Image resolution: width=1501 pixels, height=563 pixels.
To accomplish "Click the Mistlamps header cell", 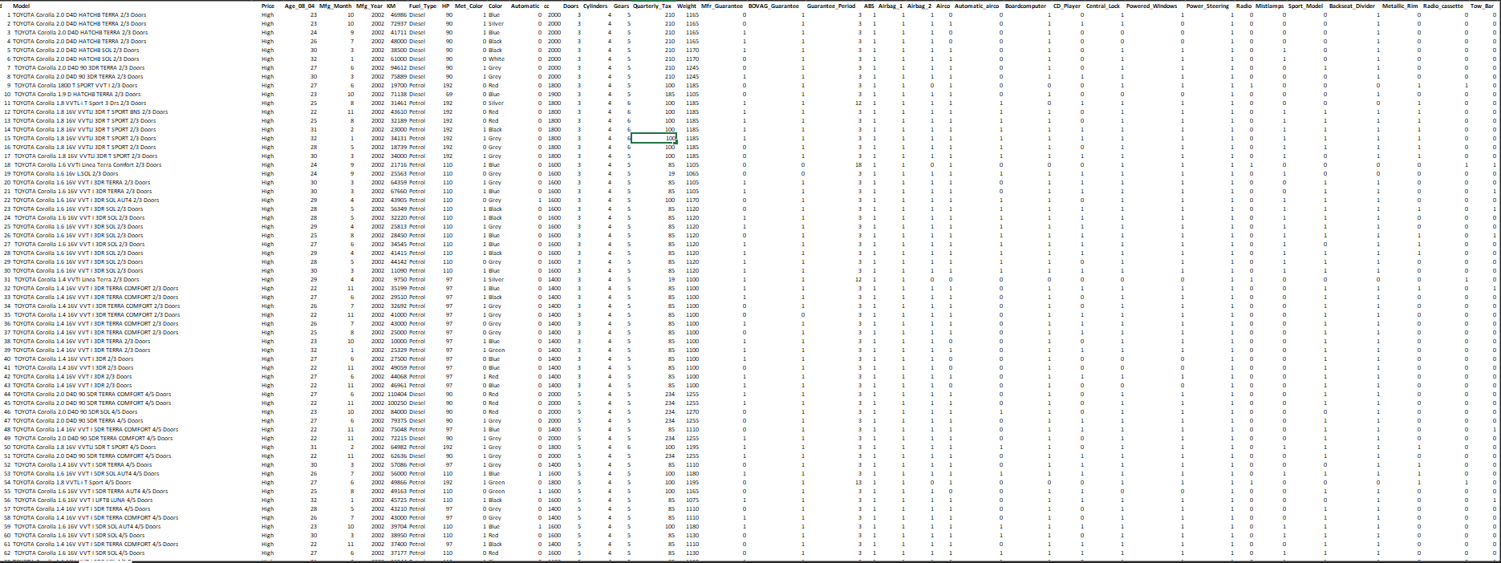I will [1270, 6].
